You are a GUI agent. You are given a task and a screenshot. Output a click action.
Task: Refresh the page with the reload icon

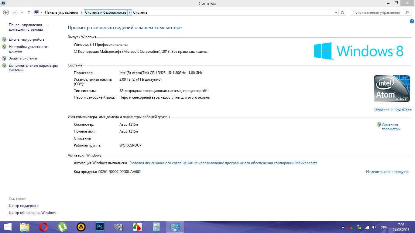click(x=342, y=12)
